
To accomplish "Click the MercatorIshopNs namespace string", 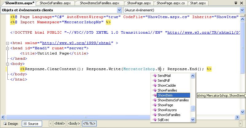I will click(83, 22).
